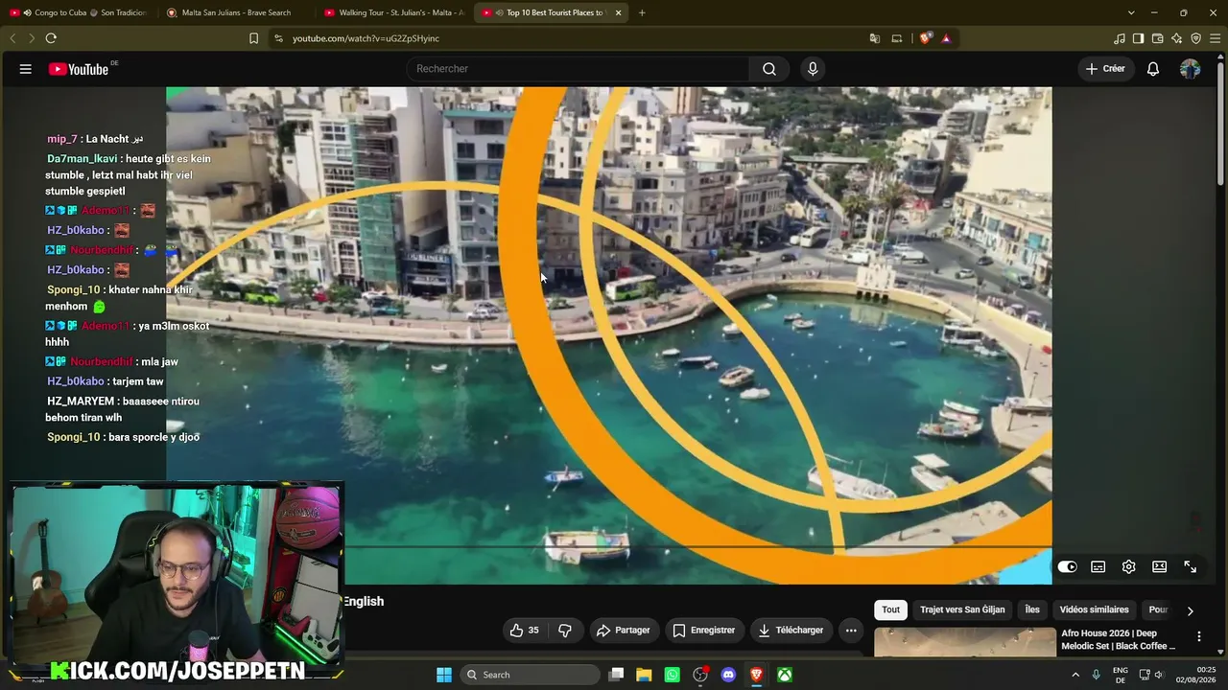Select Vidéos similaires filter chip

click(x=1094, y=609)
